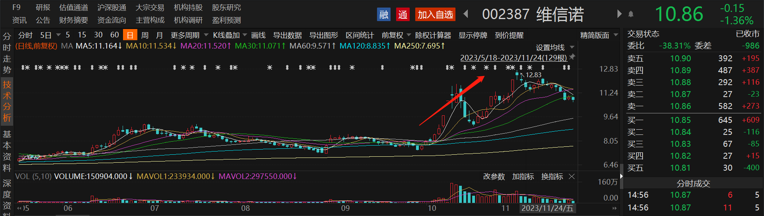Viewport: 764px width, 216px height.
Task: Open 区间统计 range statistics
Action: click(x=360, y=35)
